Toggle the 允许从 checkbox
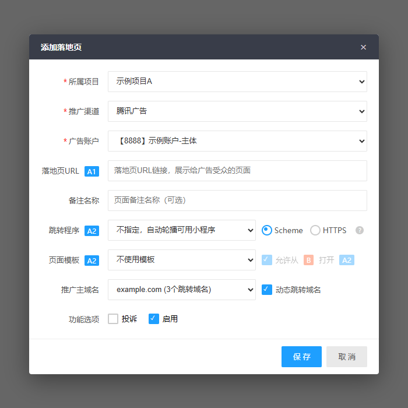Screen dimensions: 408x408 click(267, 260)
